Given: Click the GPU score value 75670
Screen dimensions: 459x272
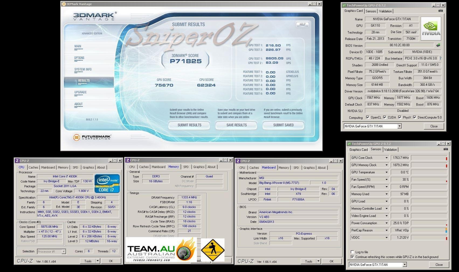Looking at the screenshot, I should (164, 85).
